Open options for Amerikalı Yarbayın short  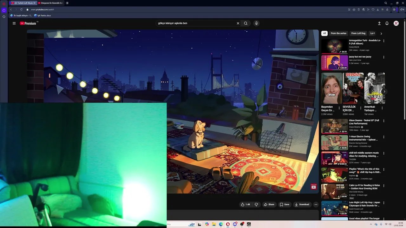click(x=382, y=108)
